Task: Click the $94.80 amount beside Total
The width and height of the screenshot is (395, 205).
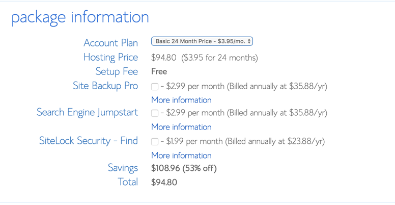Action: (x=164, y=182)
